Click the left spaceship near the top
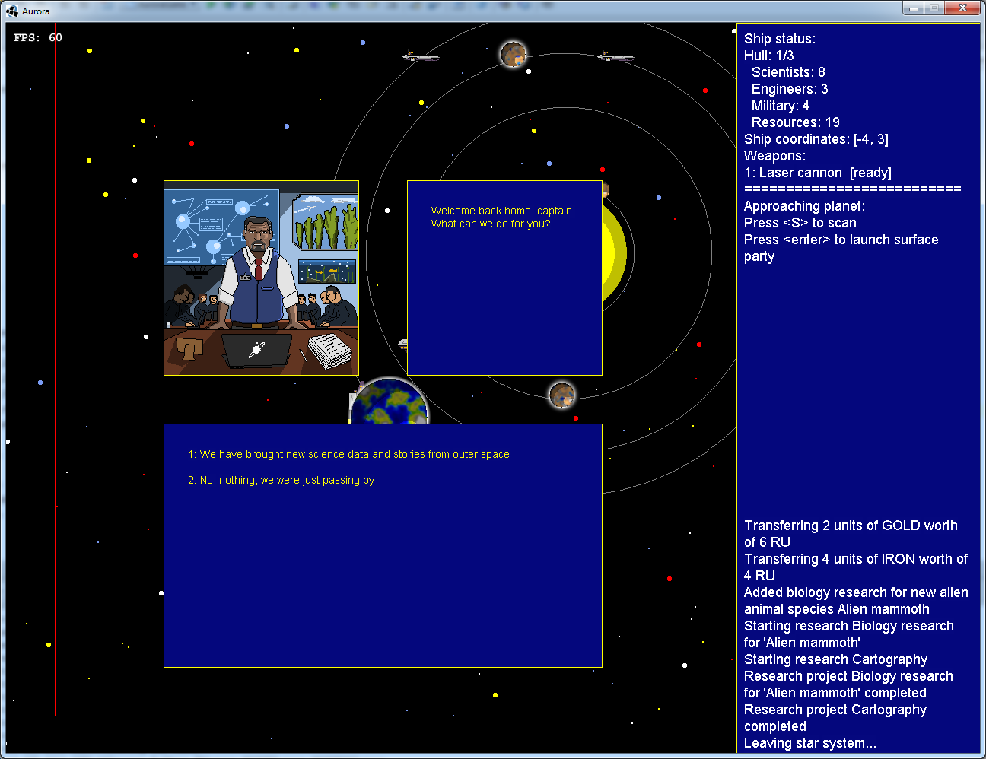The width and height of the screenshot is (986, 759). pyautogui.click(x=420, y=56)
